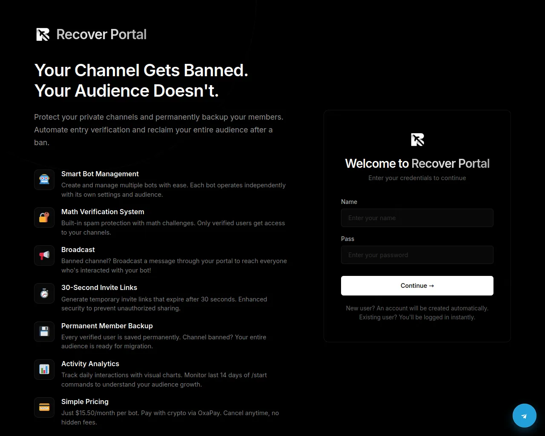545x436 pixels.
Task: Click 'Just $15.50/month per bot' description
Action: coord(170,418)
